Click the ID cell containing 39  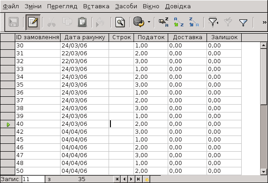tap(37, 116)
